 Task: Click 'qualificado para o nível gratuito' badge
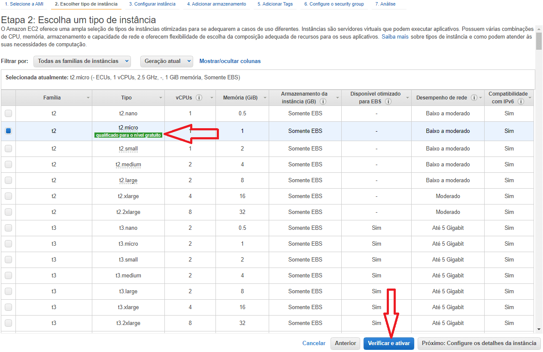coord(128,135)
